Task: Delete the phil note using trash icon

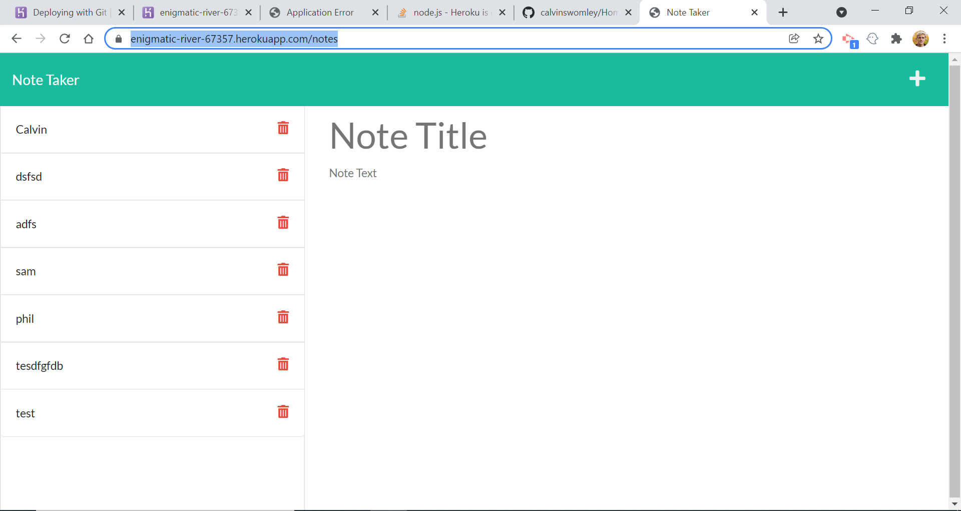Action: coord(283,317)
